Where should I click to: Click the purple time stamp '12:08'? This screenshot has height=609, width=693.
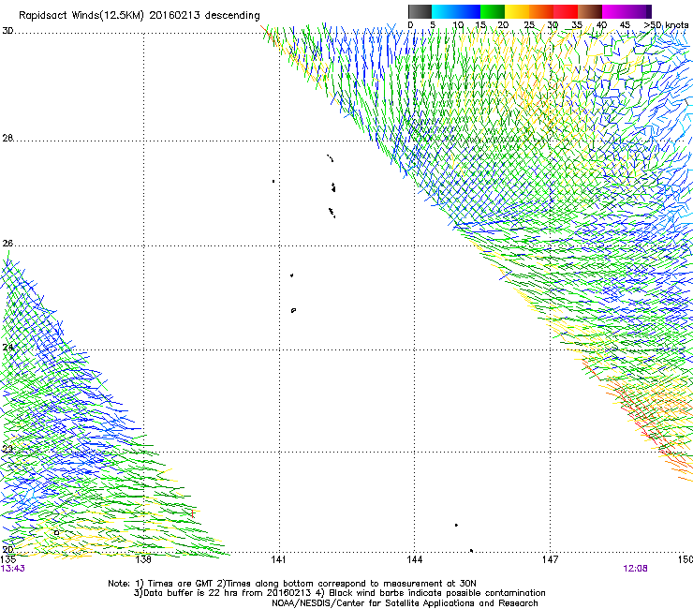pos(635,569)
